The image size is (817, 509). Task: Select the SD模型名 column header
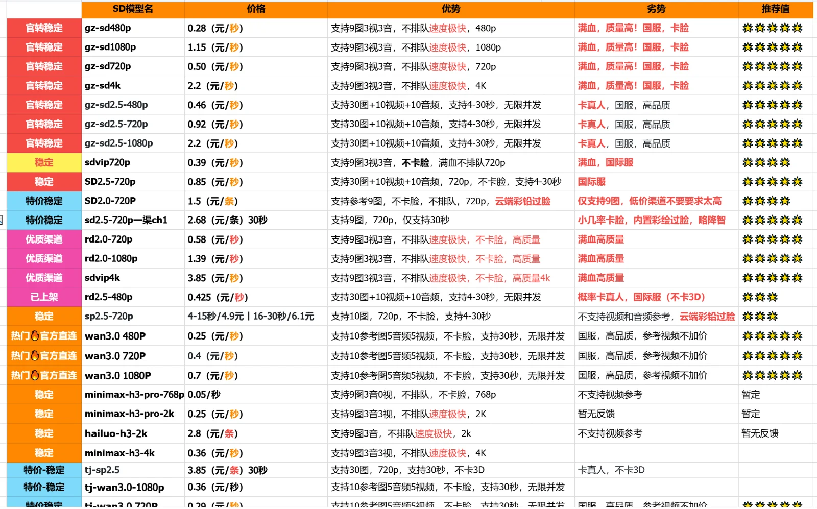(133, 9)
